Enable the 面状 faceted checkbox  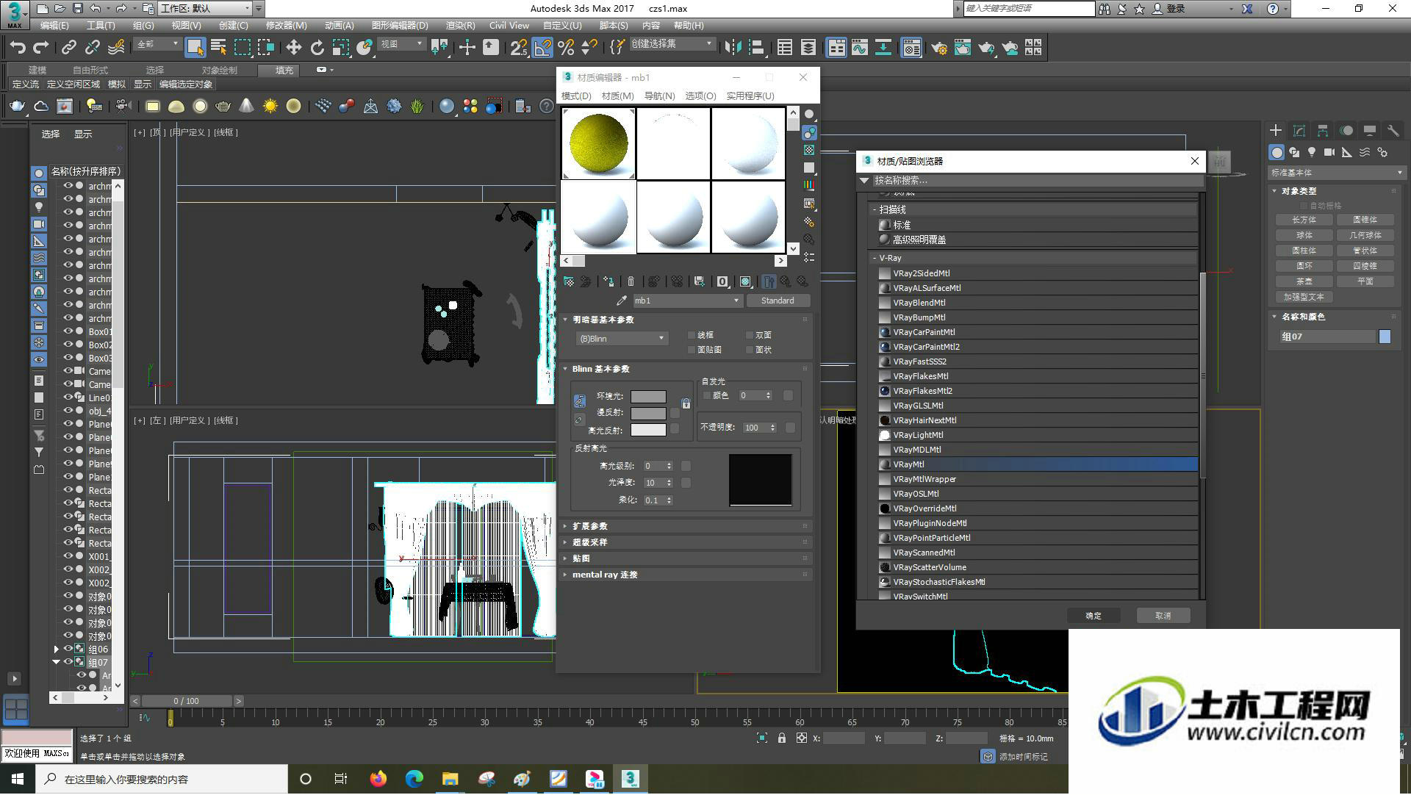[750, 350]
